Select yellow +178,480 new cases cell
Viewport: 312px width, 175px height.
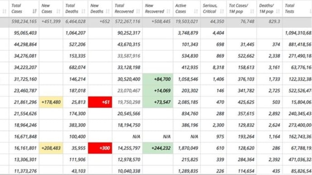click(51, 102)
